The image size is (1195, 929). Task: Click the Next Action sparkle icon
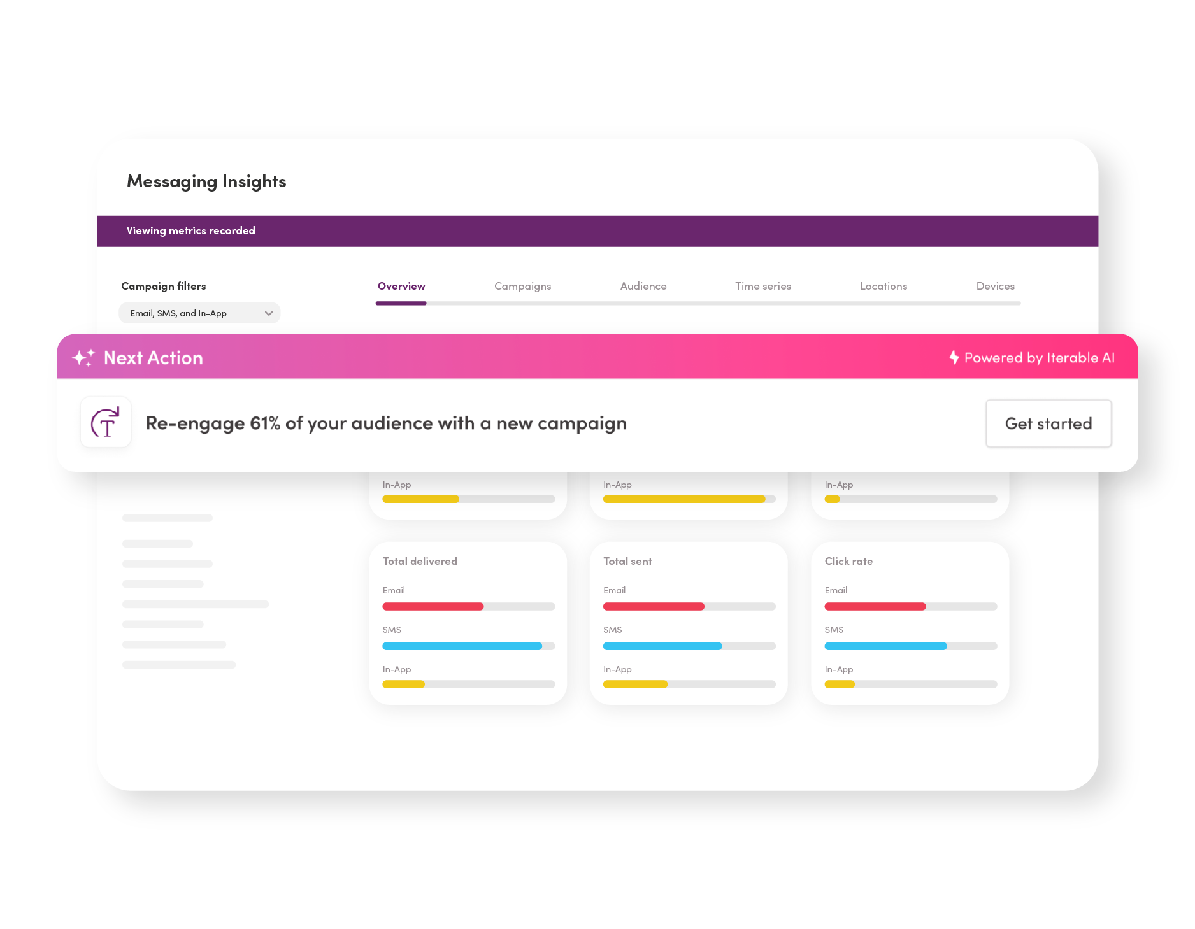click(83, 358)
